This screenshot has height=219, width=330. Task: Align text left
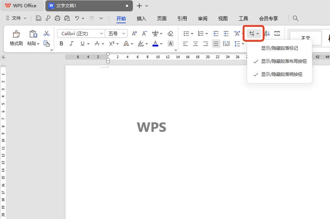pos(185,44)
